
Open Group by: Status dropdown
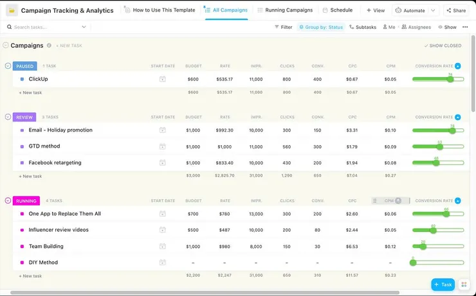pyautogui.click(x=321, y=27)
